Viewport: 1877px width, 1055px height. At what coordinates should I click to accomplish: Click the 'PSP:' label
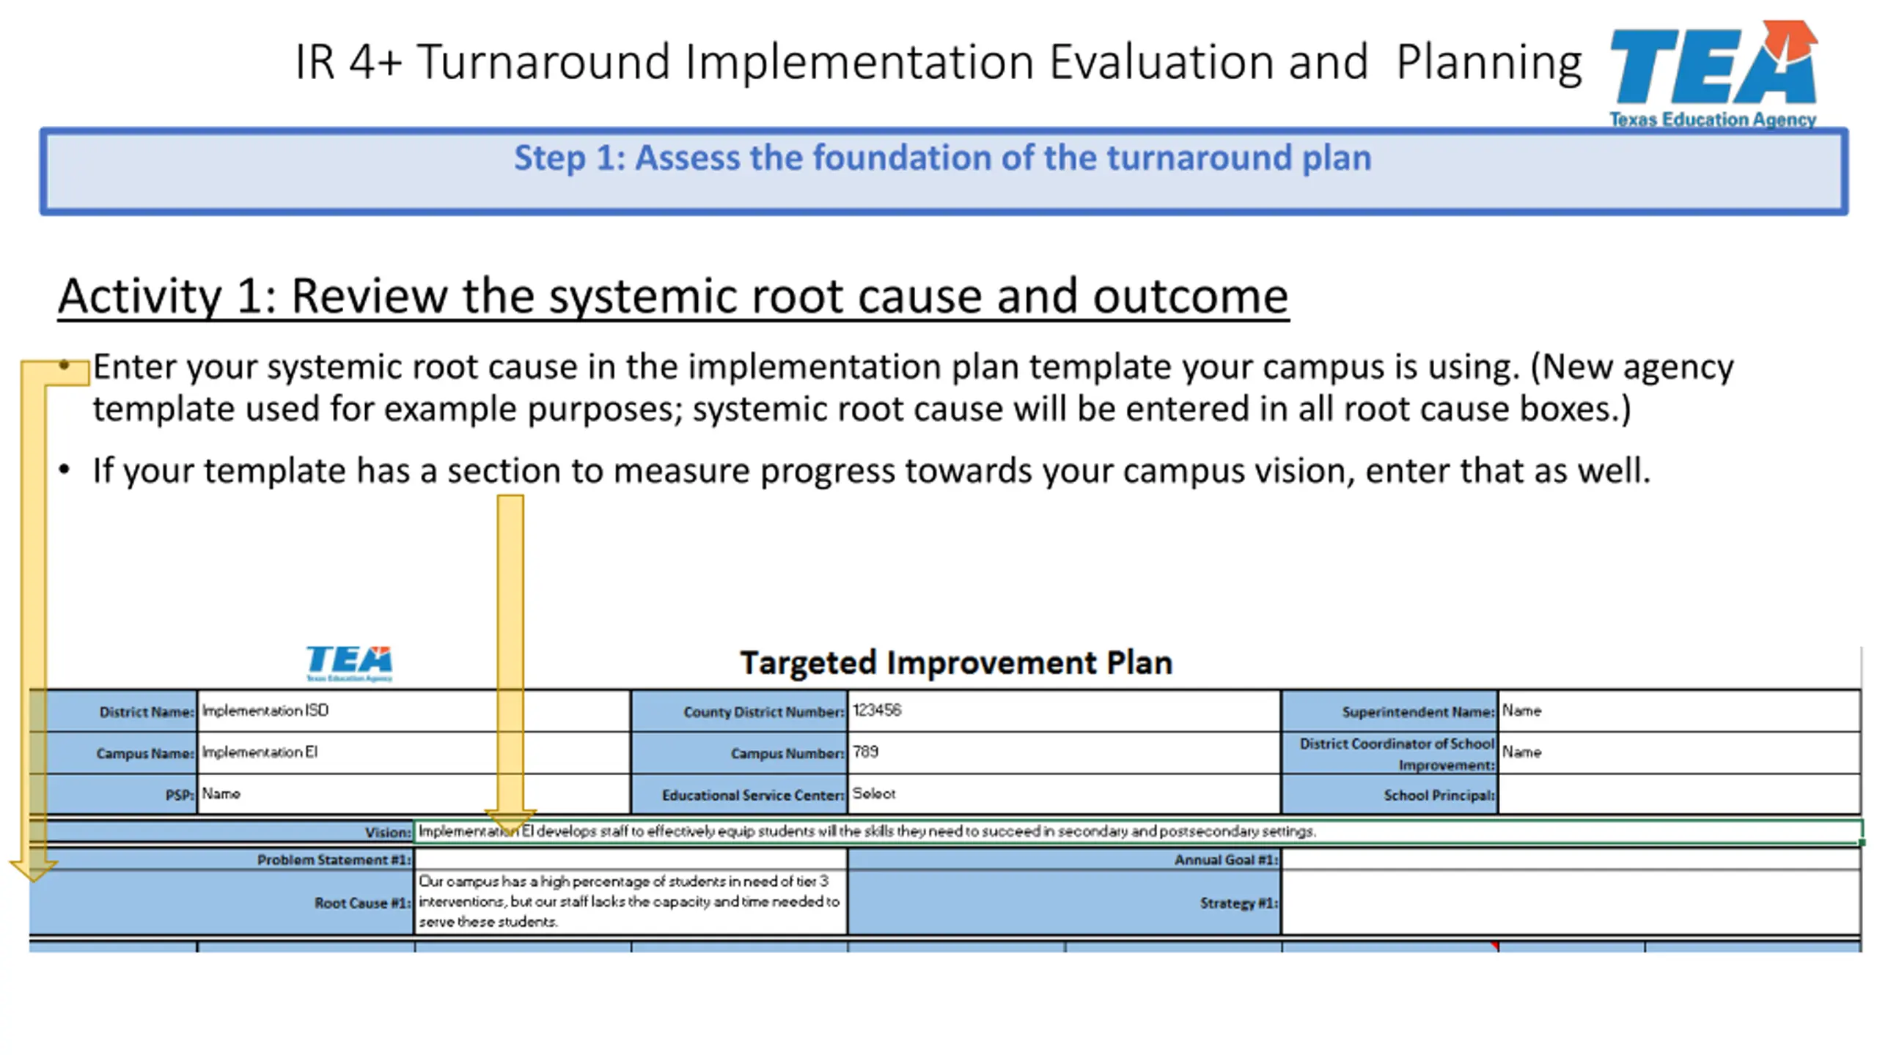(x=180, y=795)
